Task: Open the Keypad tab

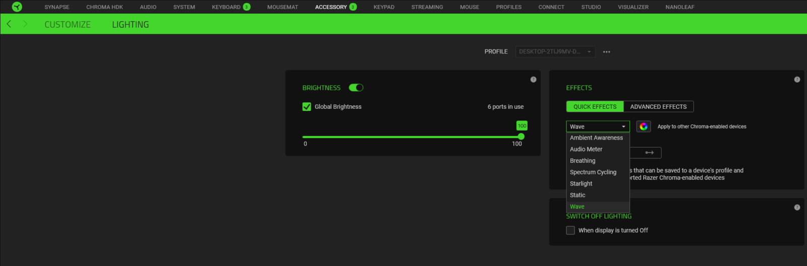Action: pos(384,7)
